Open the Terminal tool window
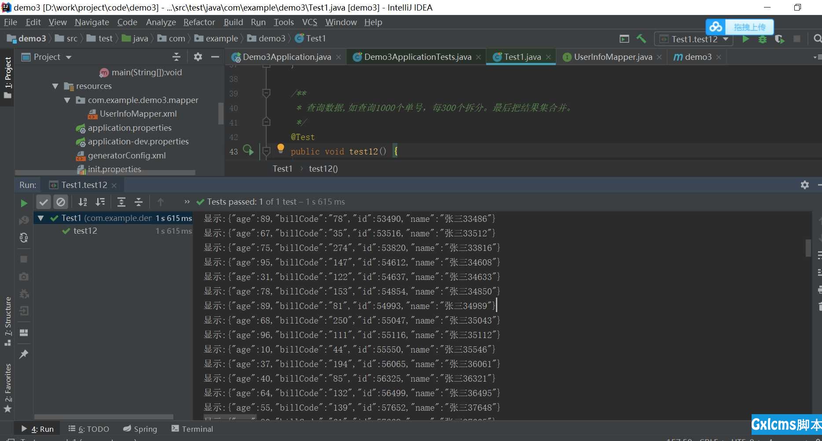Image resolution: width=822 pixels, height=441 pixels. click(192, 429)
